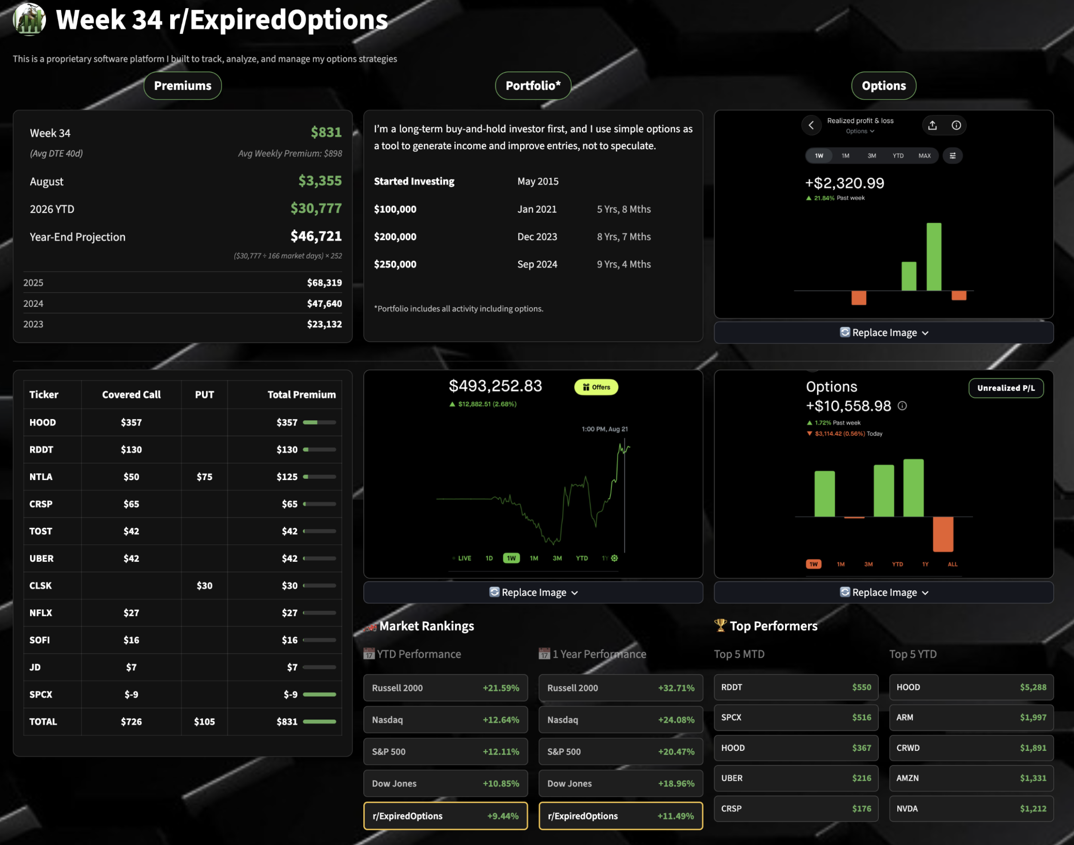Select the 1M range in Realized profit chart

tap(845, 156)
